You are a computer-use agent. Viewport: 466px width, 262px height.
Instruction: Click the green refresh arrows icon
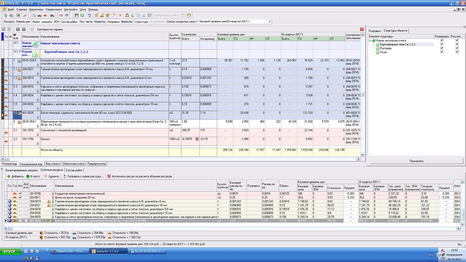tap(82, 15)
